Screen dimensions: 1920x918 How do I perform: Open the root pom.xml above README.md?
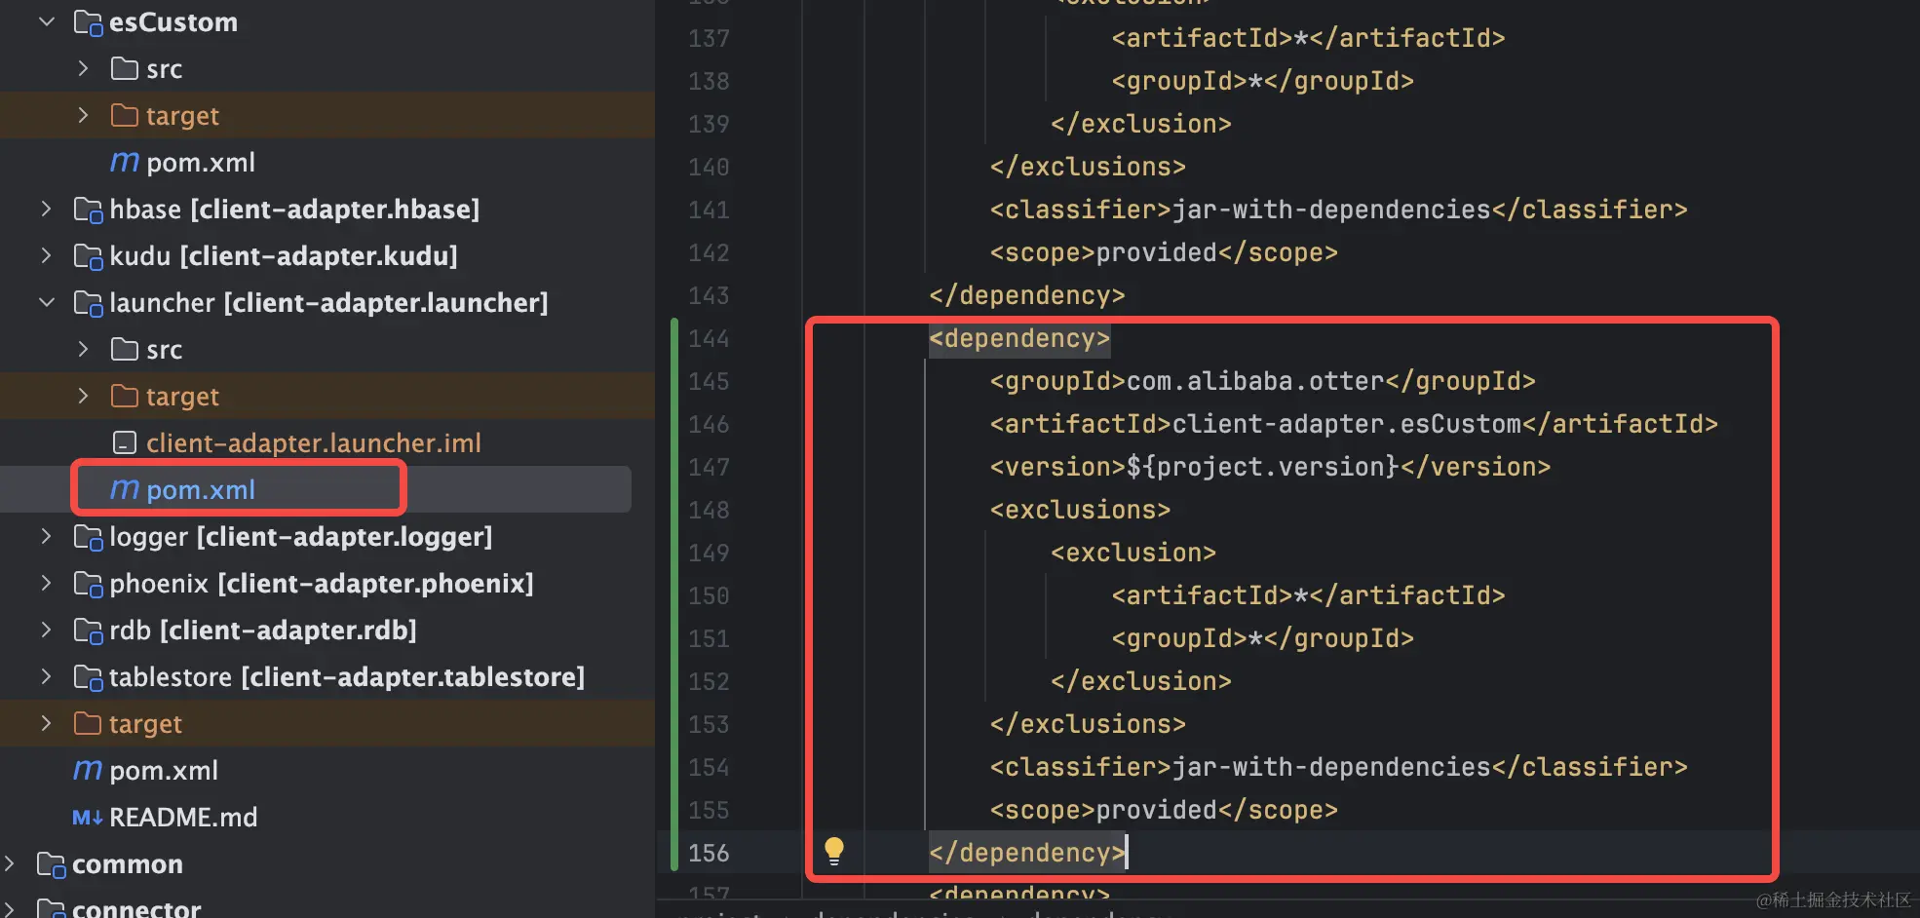(x=164, y=770)
